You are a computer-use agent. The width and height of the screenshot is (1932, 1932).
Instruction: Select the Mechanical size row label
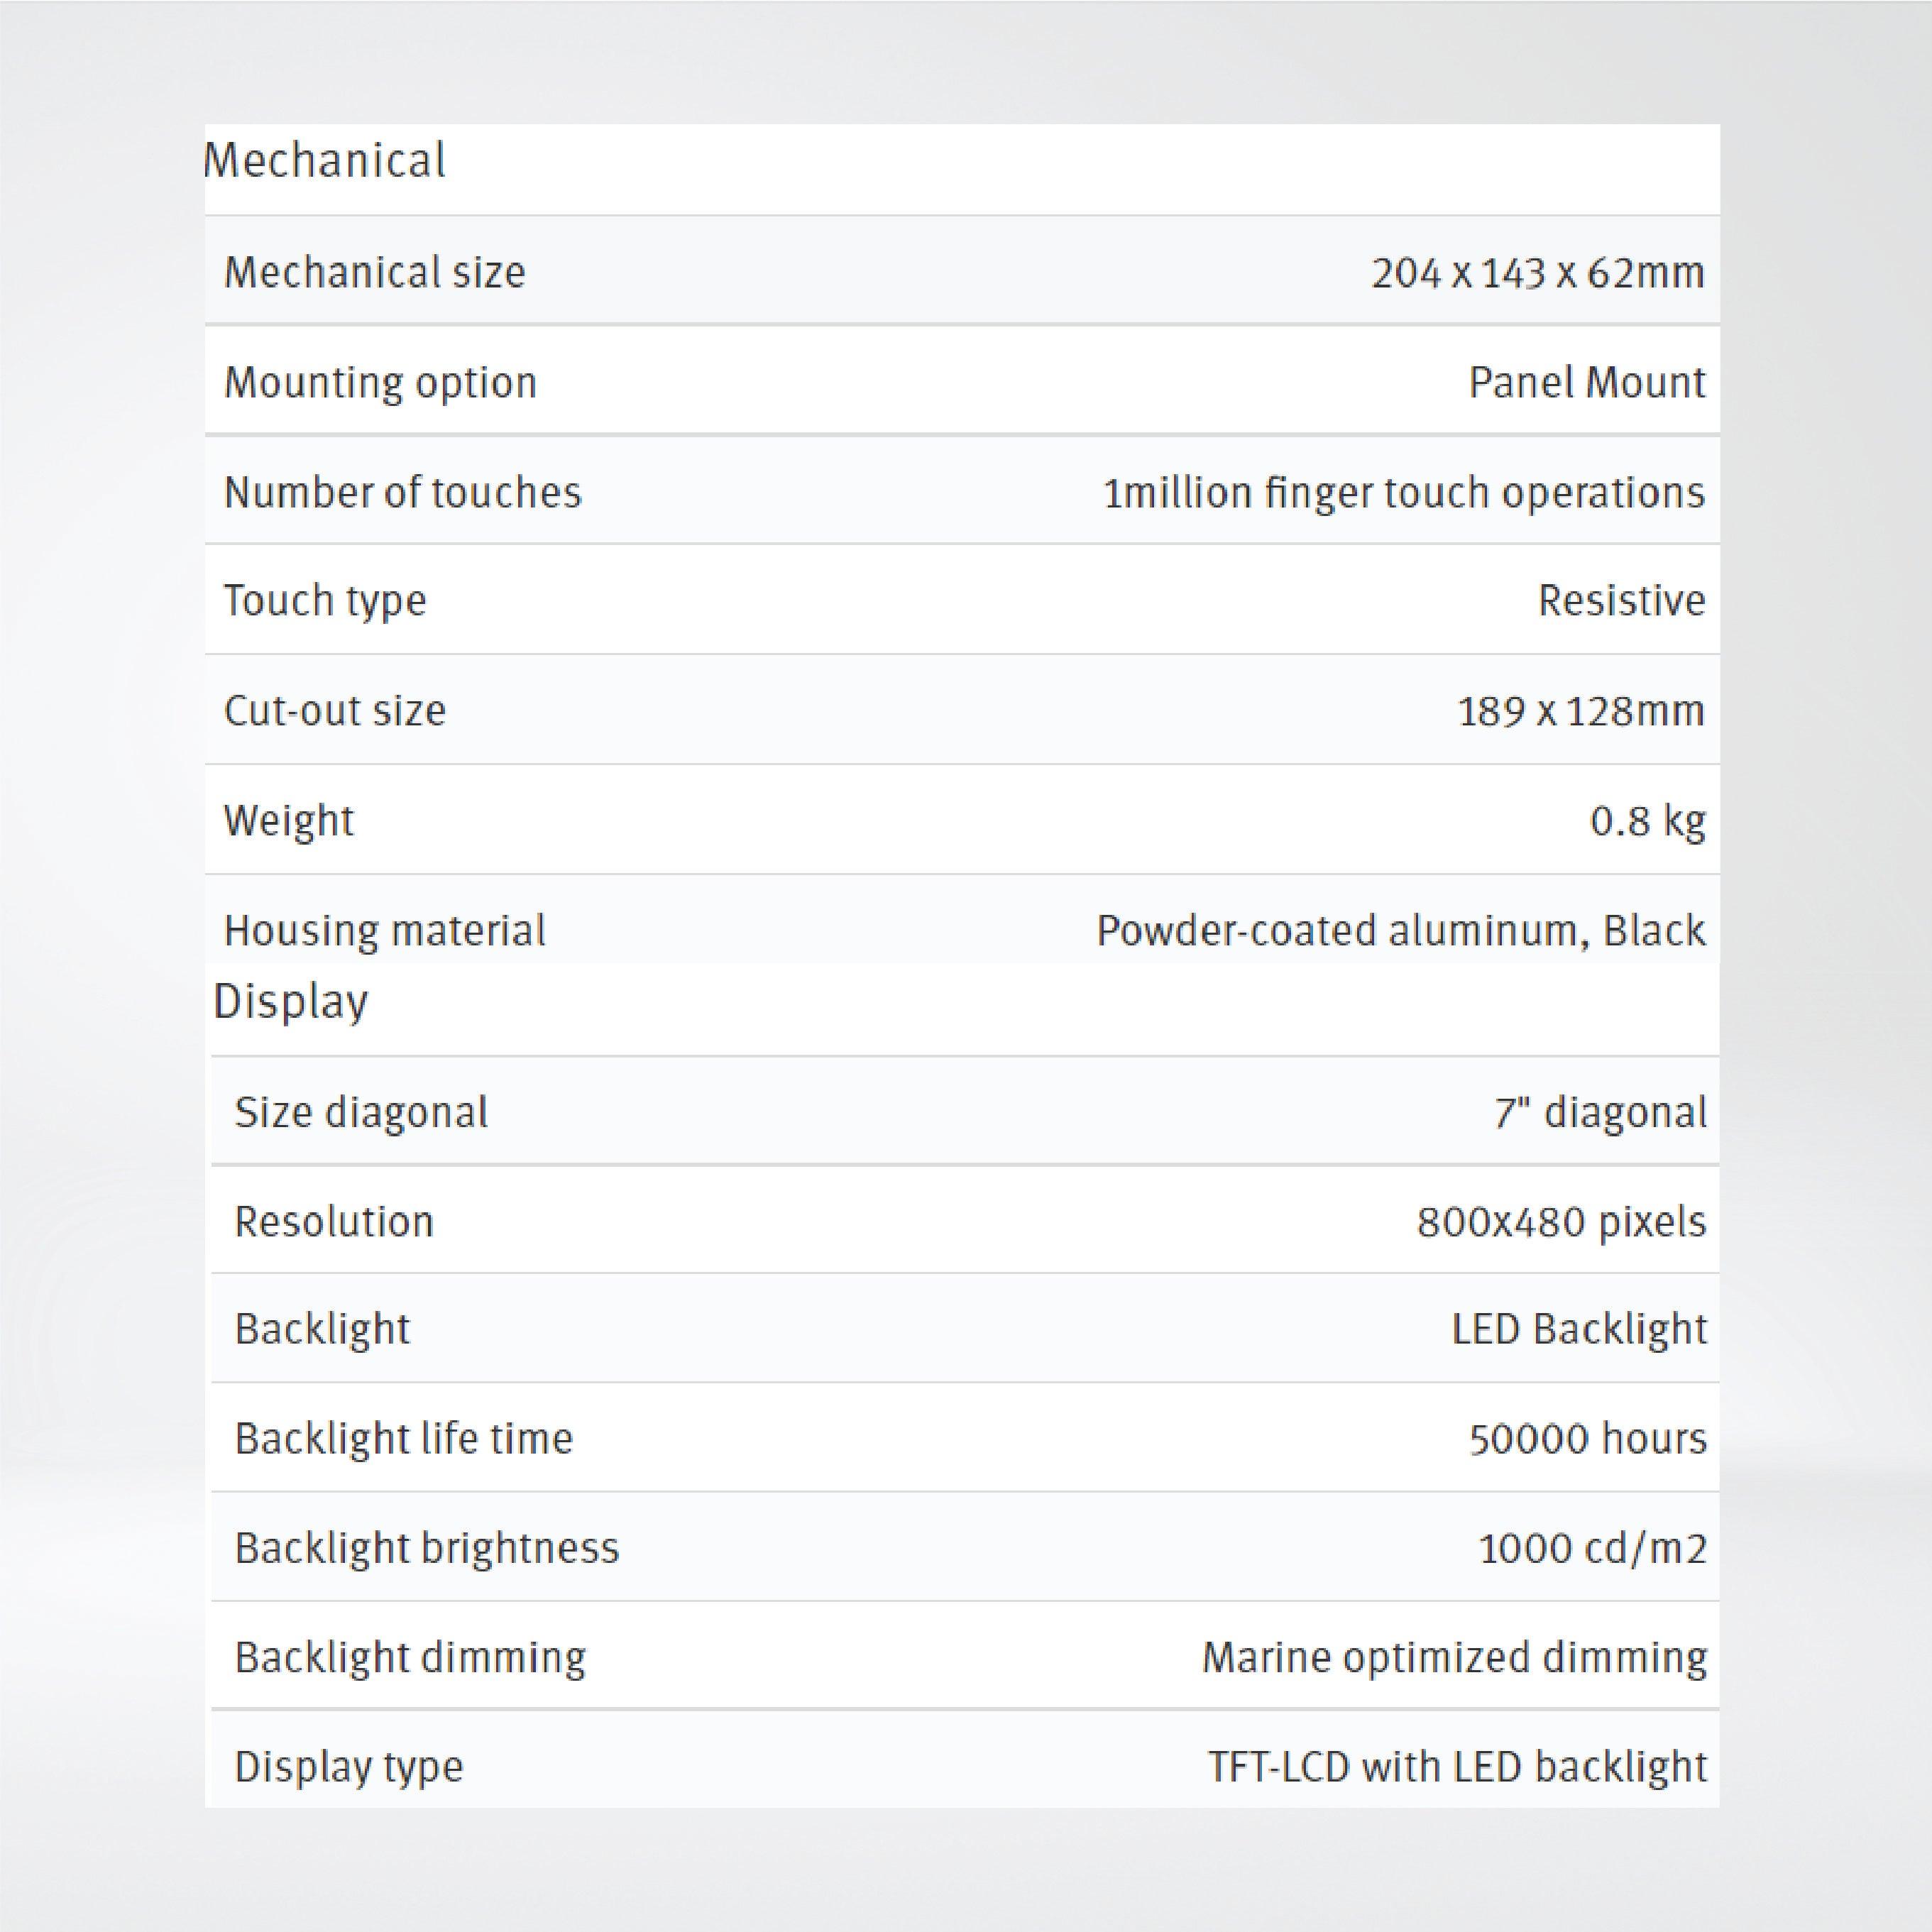374,272
